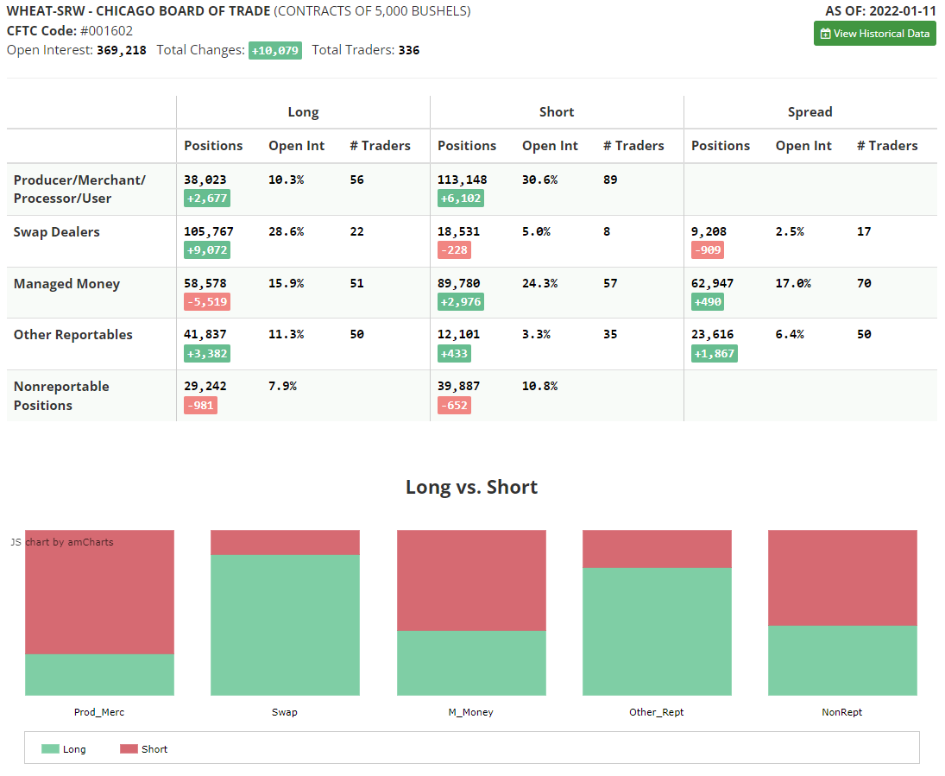Click calendar icon in View Historical Data
The image size is (945, 776).
click(825, 34)
